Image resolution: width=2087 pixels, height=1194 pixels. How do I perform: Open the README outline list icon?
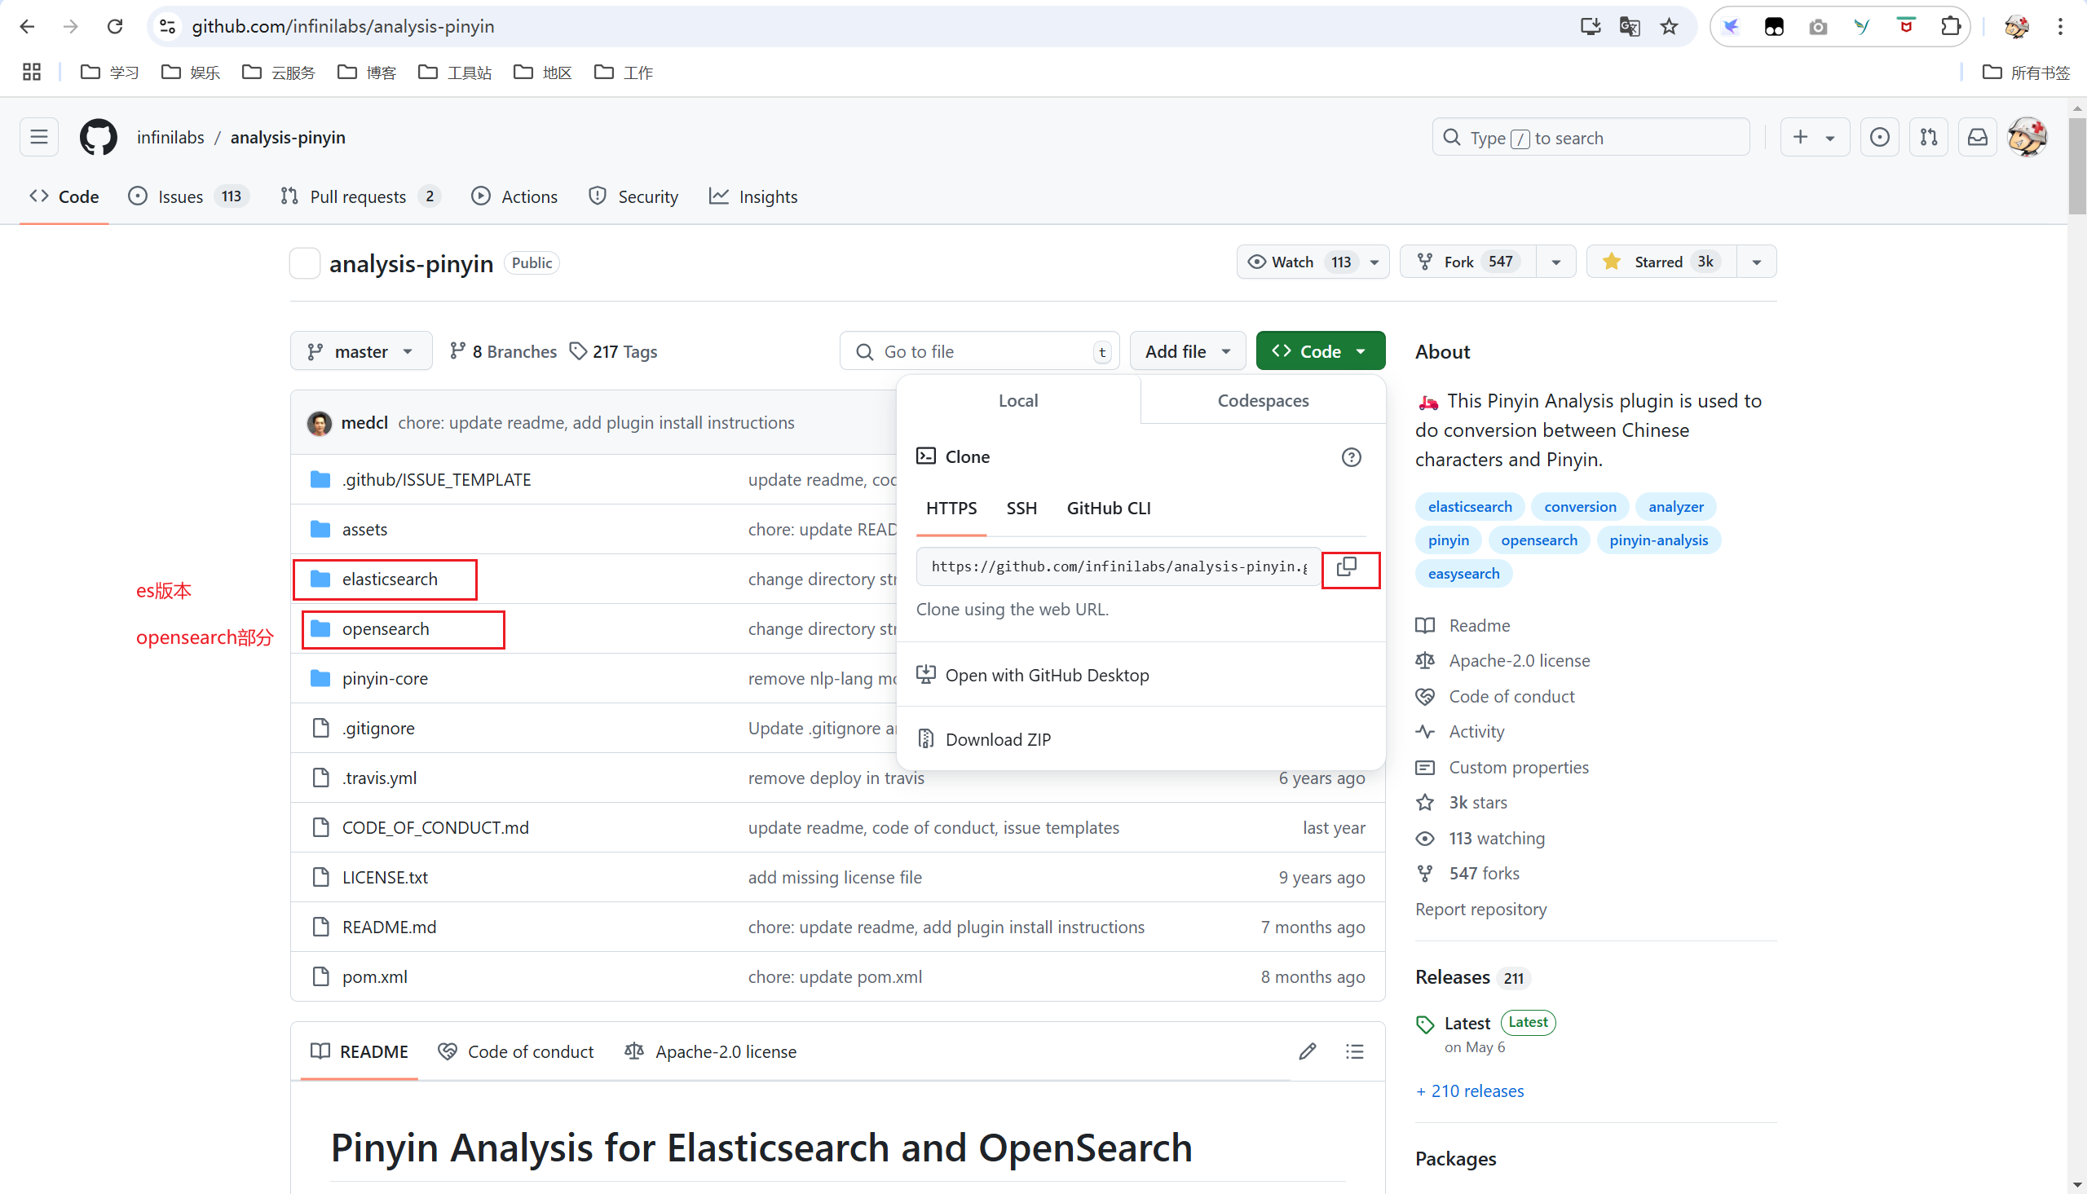coord(1355,1051)
